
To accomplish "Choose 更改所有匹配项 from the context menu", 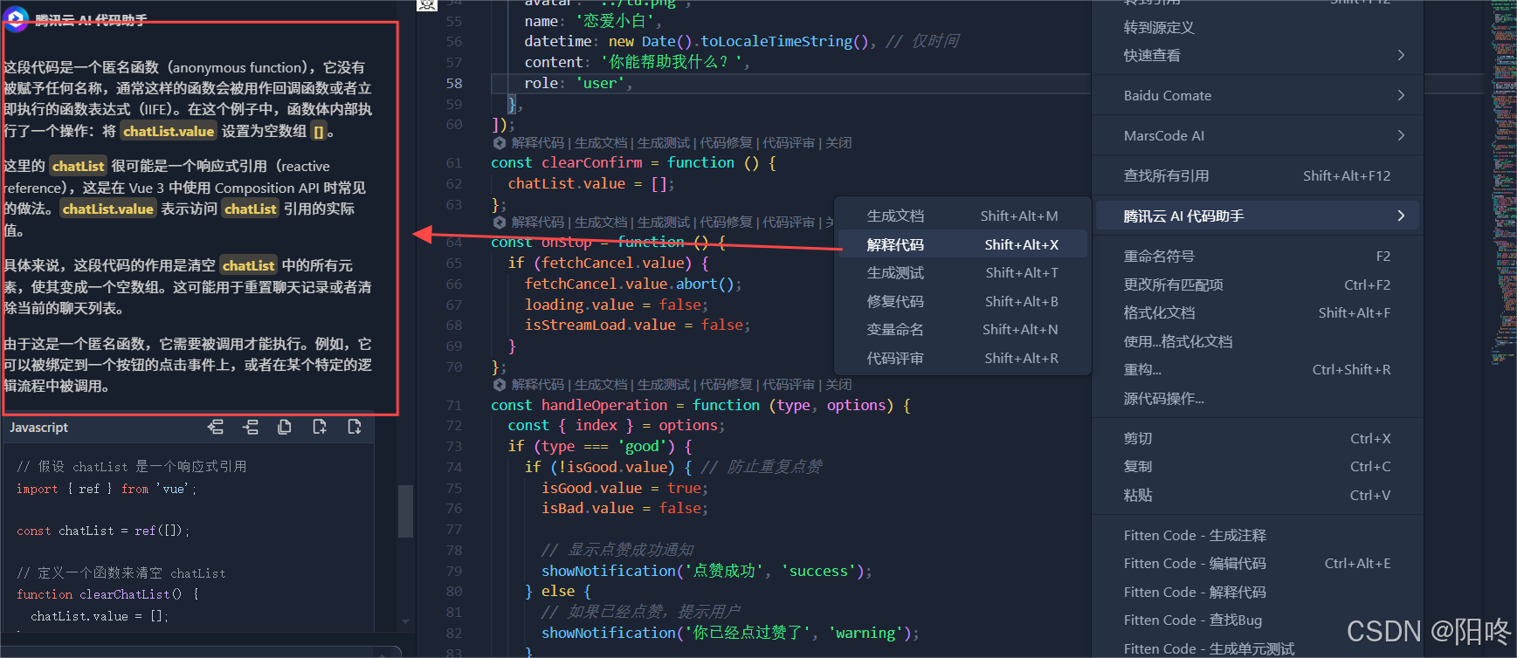I will pos(1257,284).
